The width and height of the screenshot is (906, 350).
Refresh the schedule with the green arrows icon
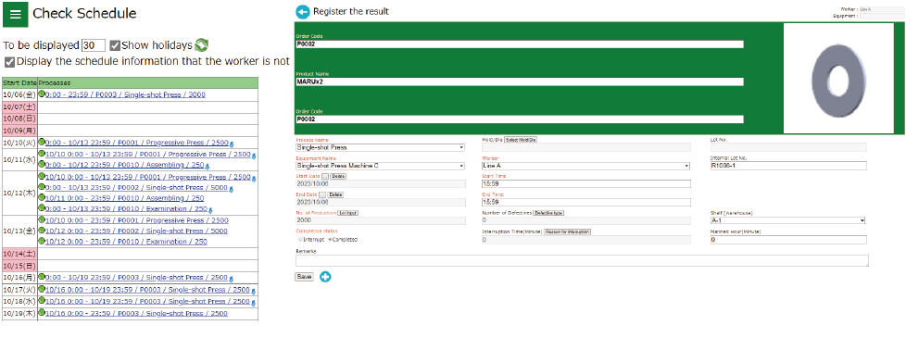tap(202, 45)
